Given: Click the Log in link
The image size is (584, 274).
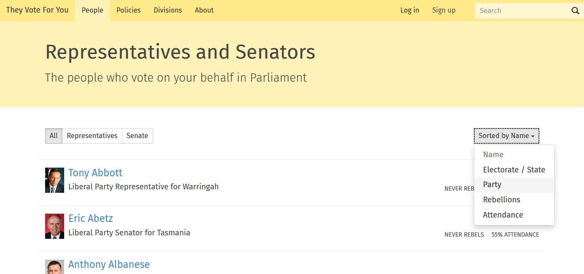Looking at the screenshot, I should (410, 10).
